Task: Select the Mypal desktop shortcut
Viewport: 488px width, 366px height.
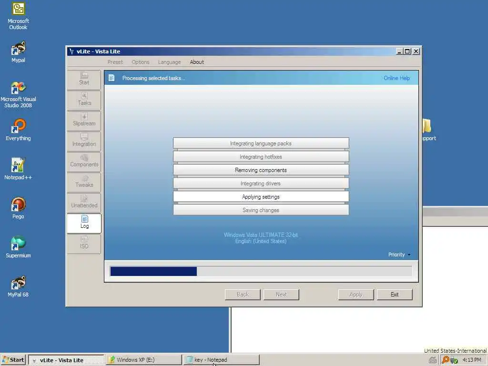Action: click(x=18, y=52)
